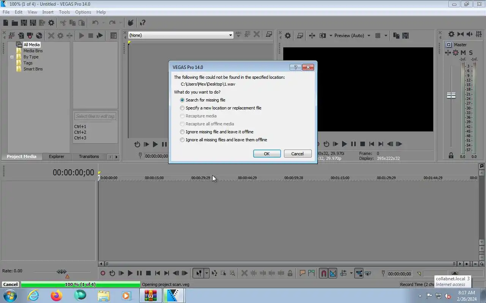486x303 pixels.
Task: Select Media Bins folder in tree
Action: (x=33, y=51)
